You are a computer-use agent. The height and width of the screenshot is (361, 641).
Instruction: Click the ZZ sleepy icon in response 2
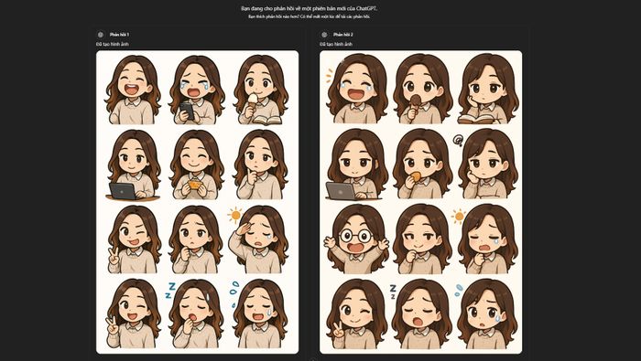(393, 291)
